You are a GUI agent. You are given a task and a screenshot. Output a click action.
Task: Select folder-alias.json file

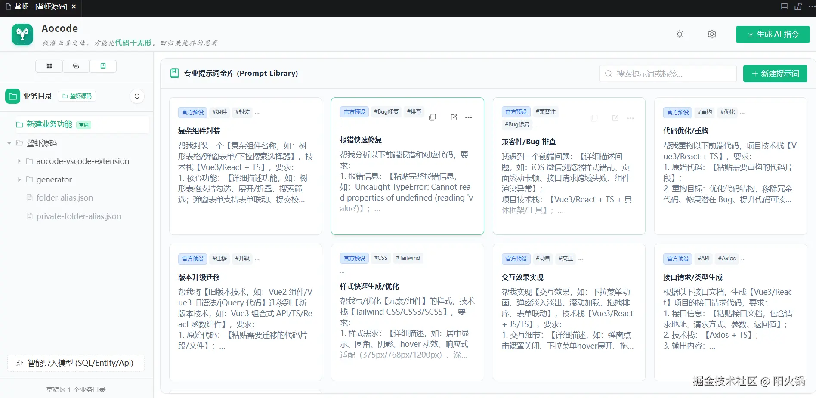[65, 198]
